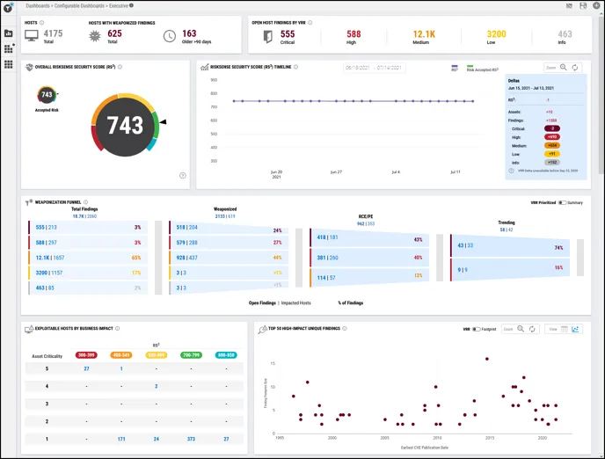Open the 518 | 204 weaponized funnel row
This screenshot has width=605, height=459.
tap(230, 227)
